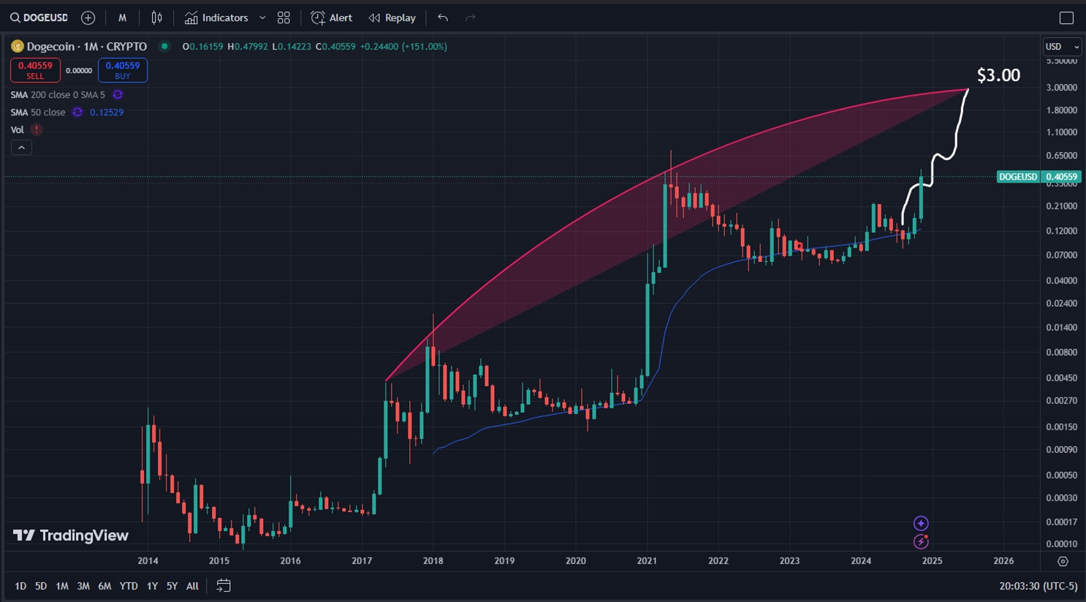
Task: Click the redo arrow icon
Action: click(x=471, y=18)
